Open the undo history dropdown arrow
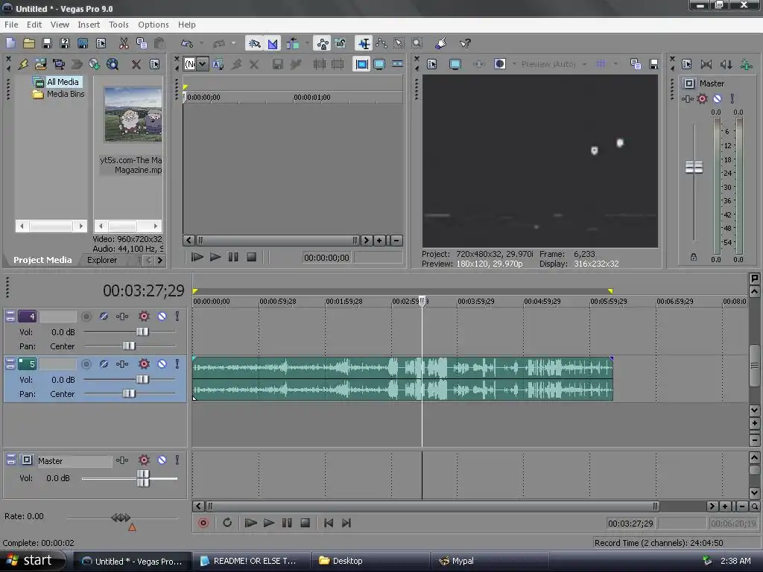The image size is (763, 572). tap(201, 43)
